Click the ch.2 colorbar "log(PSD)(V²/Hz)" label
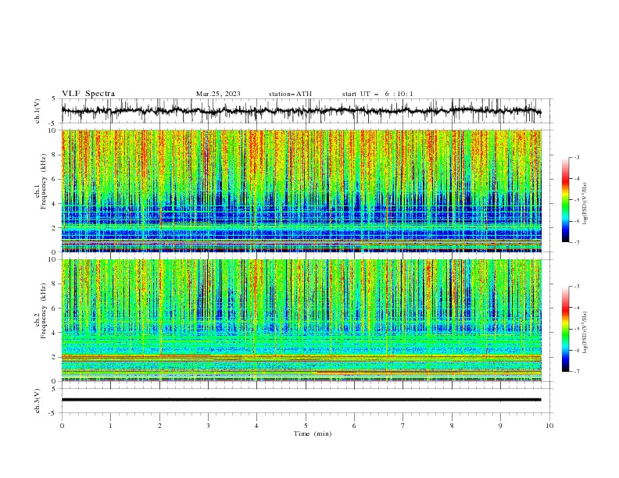The image size is (619, 478). click(x=585, y=333)
